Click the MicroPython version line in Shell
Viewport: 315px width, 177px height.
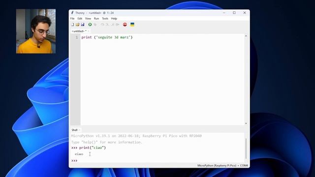[136, 136]
